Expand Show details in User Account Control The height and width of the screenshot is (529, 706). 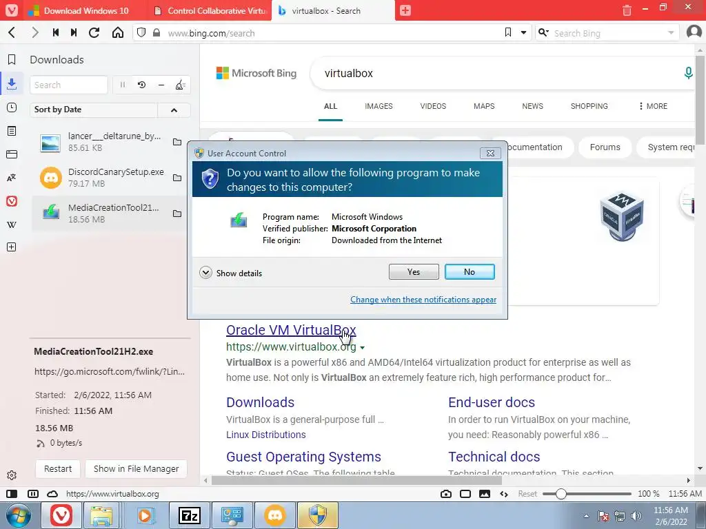coord(230,273)
